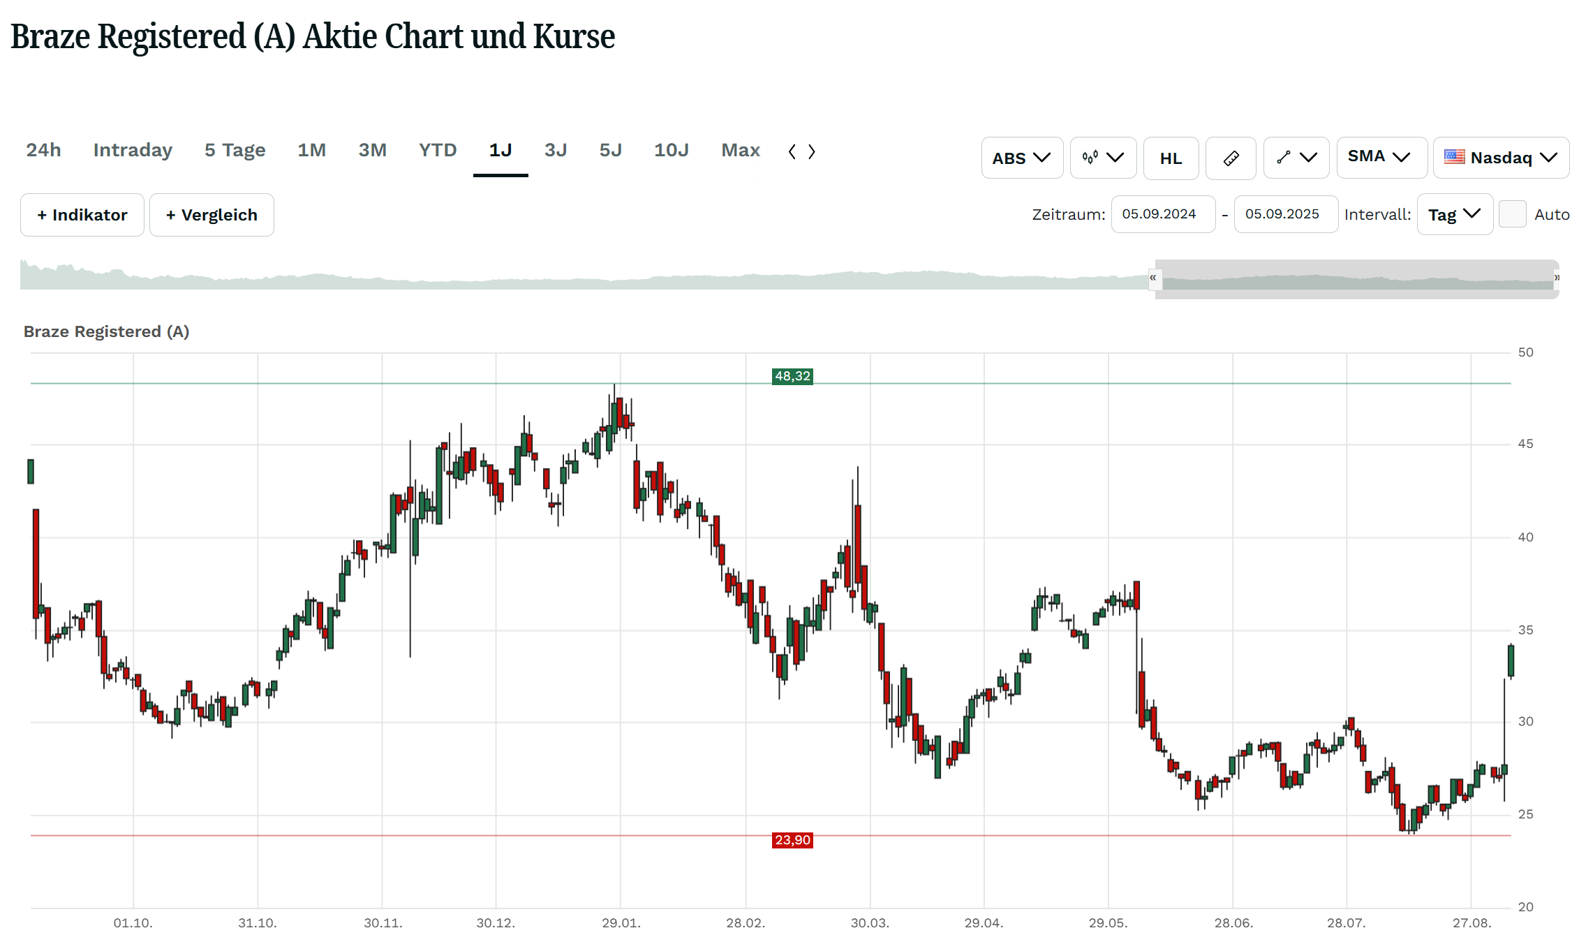This screenshot has width=1579, height=928.
Task: Click the 28.06. date axis label
Action: tap(1233, 922)
